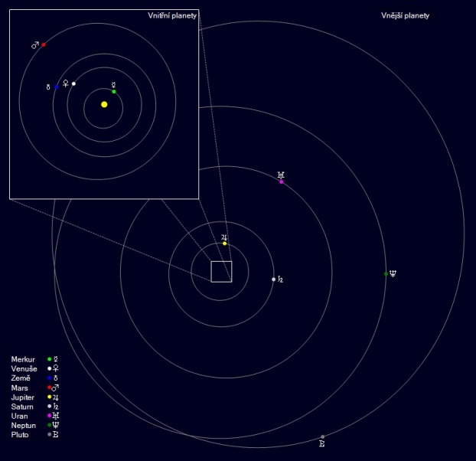Image resolution: width=476 pixels, height=461 pixels.
Task: Click the 'Vnější planety' heading
Action: tap(406, 15)
